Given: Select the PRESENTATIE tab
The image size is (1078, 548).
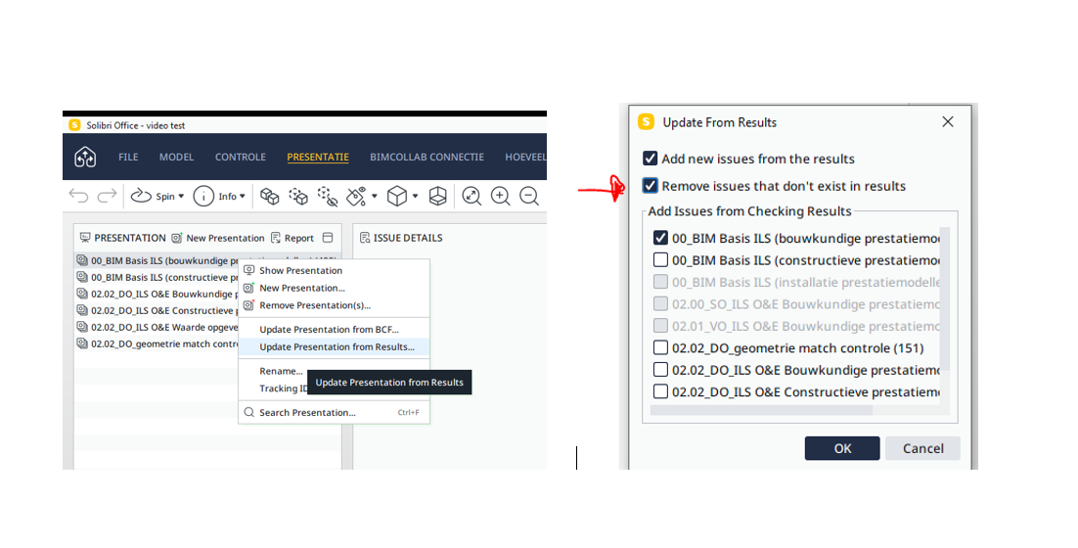Looking at the screenshot, I should pos(318,157).
